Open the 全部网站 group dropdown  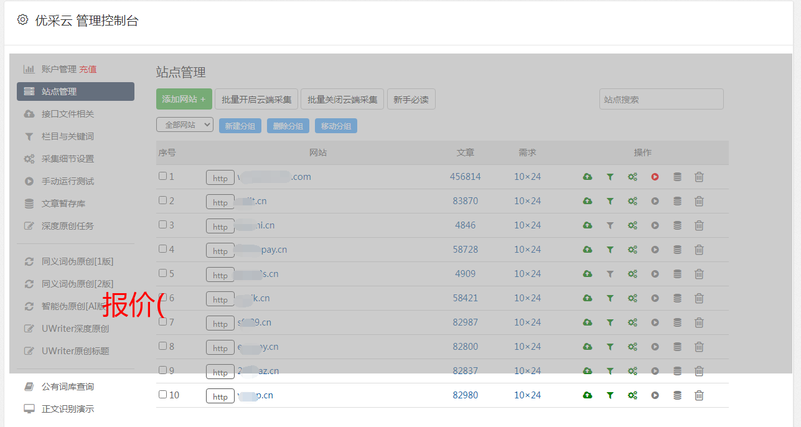pos(184,125)
